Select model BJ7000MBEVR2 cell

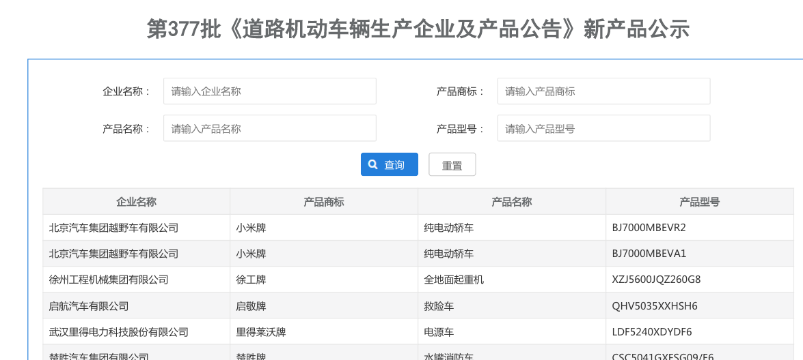(649, 228)
